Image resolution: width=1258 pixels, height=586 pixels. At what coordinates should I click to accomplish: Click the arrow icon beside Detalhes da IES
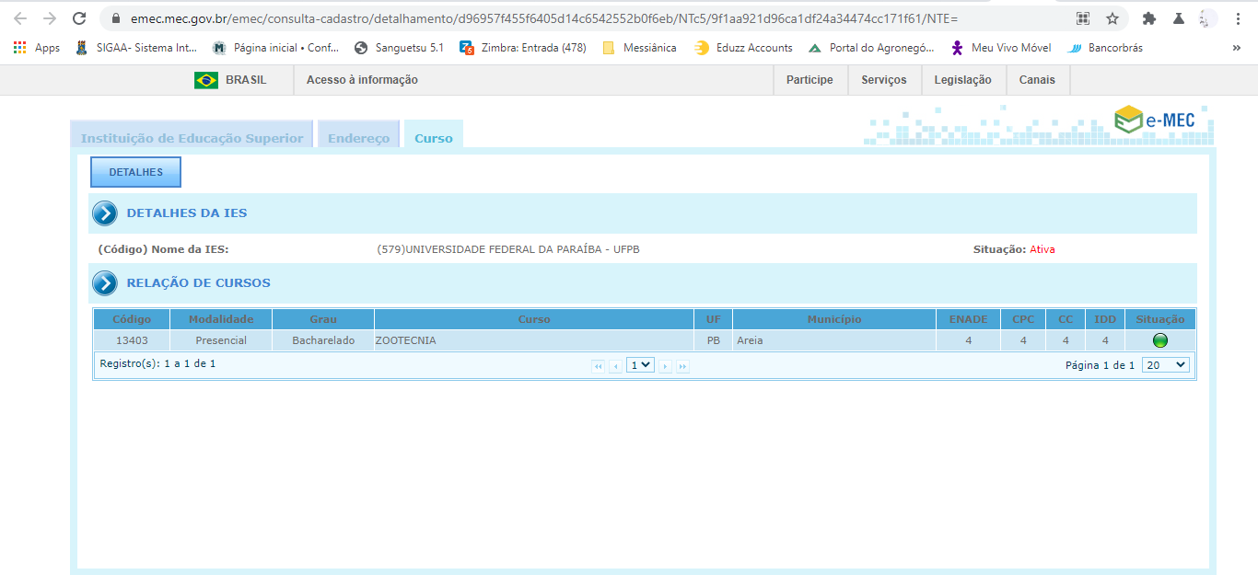pyautogui.click(x=105, y=213)
